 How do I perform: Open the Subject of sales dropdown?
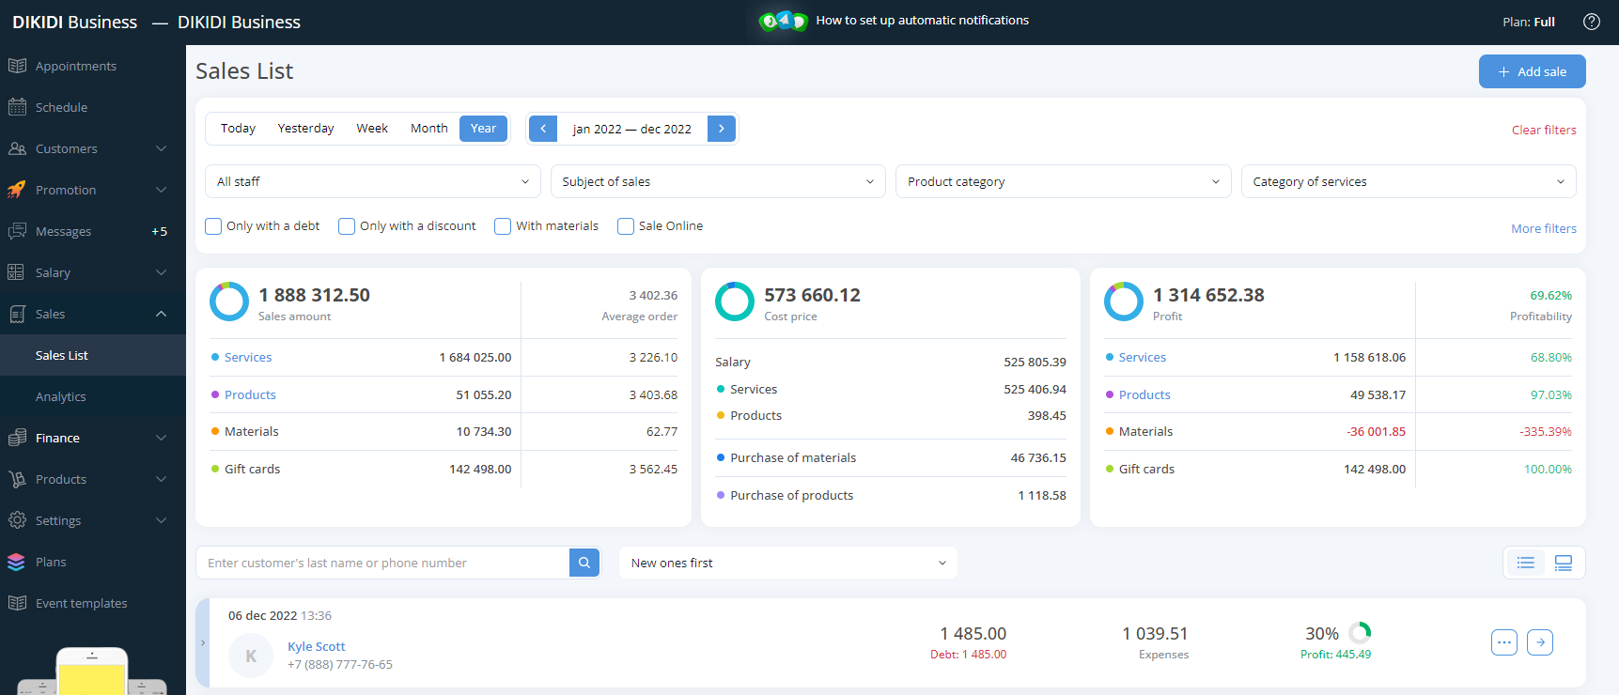point(719,181)
